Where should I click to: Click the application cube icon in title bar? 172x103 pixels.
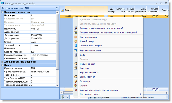click(2, 3)
